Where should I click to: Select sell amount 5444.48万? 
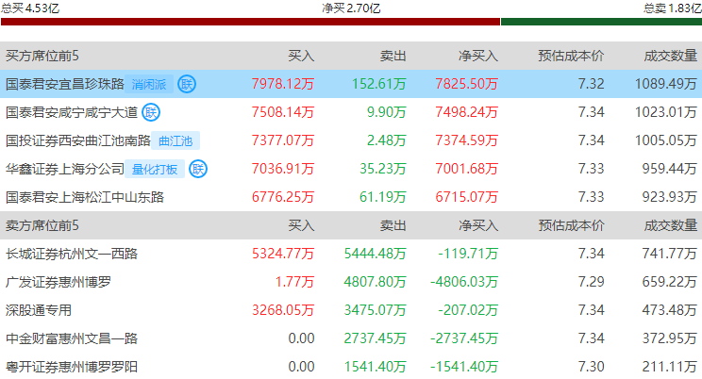point(376,254)
